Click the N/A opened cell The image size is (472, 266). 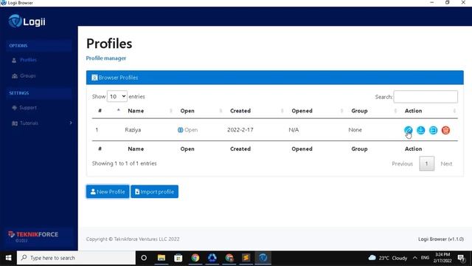294,130
